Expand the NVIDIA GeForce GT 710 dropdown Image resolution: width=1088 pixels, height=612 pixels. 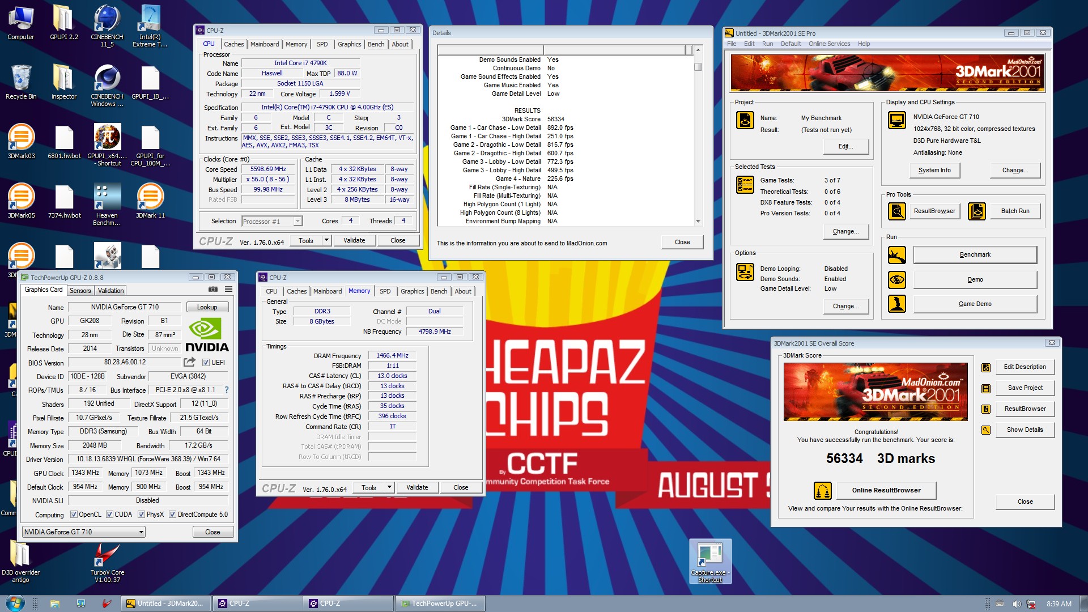(84, 532)
